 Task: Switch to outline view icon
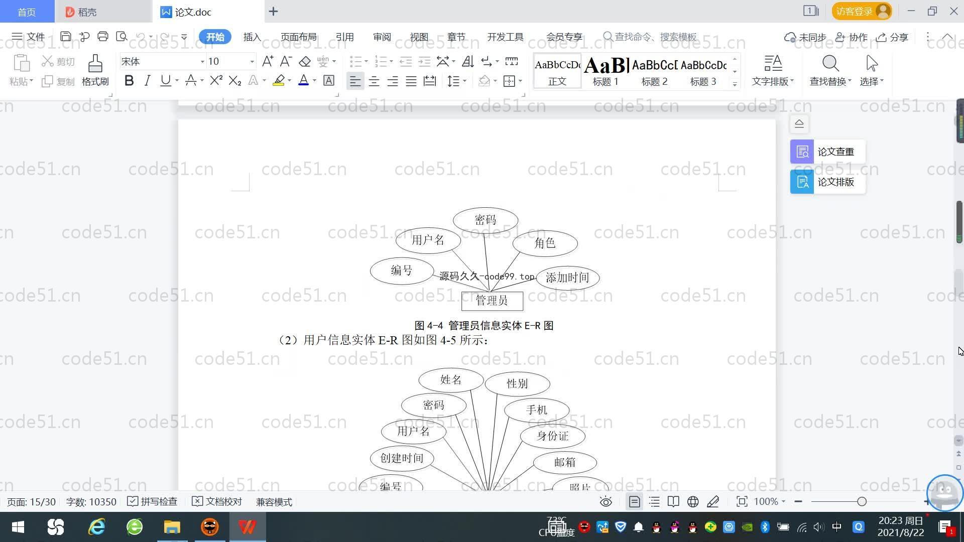[654, 502]
